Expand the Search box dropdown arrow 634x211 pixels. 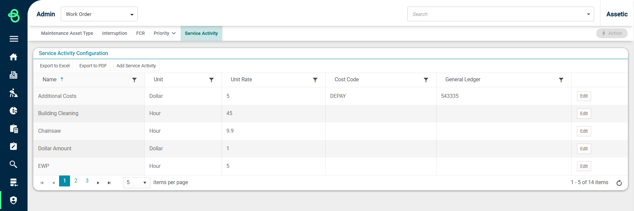coord(588,14)
